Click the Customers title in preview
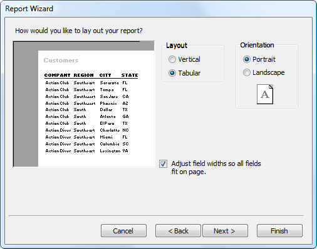The image size is (317, 249). 61,61
